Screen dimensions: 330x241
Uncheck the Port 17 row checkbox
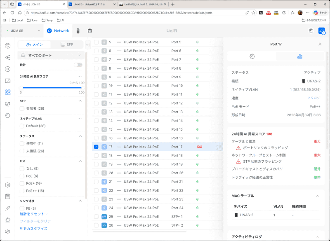pos(96,147)
